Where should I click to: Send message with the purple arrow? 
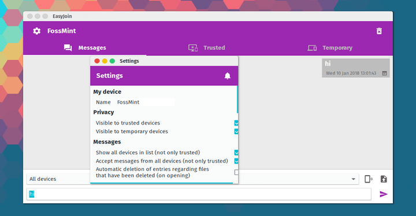point(384,194)
